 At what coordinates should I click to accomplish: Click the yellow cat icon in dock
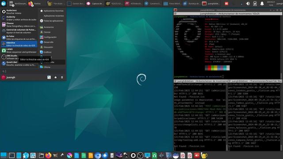pos(204,155)
